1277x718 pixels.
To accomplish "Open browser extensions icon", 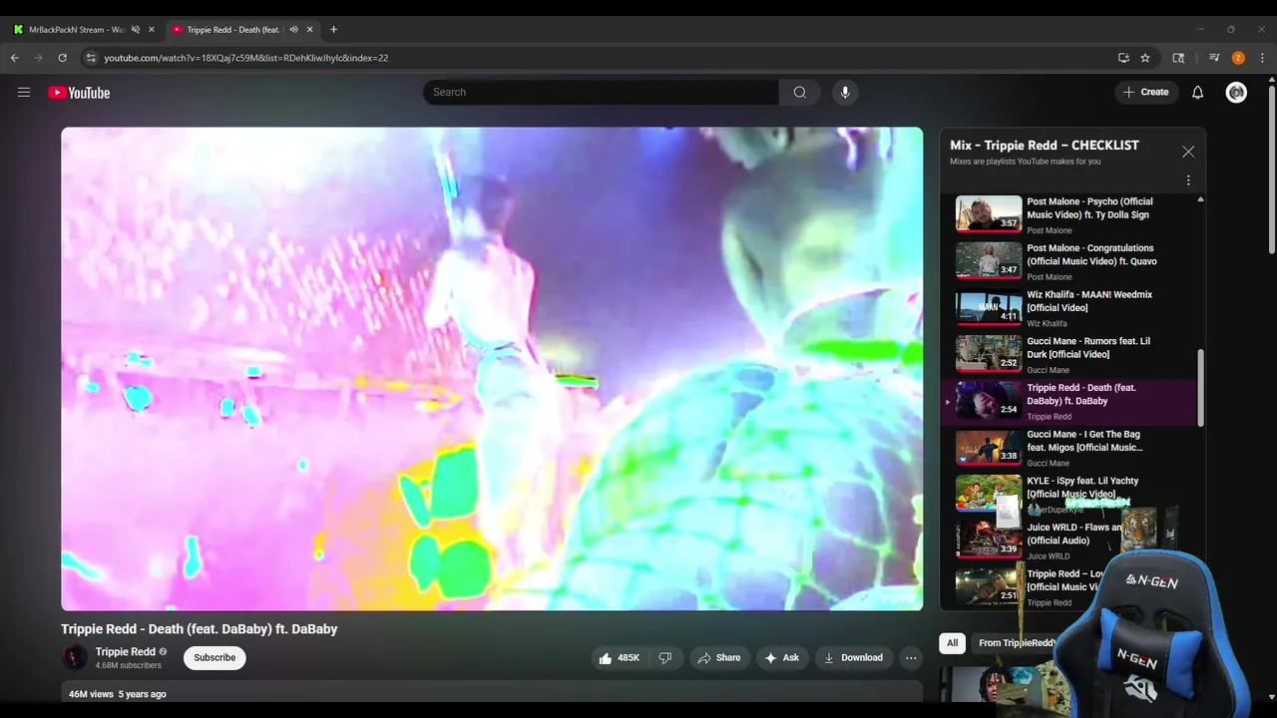I will point(1178,58).
